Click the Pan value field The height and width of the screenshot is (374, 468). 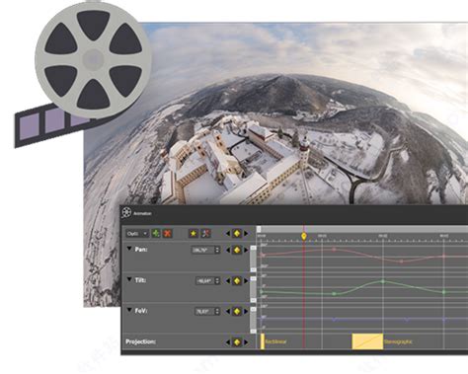[x=202, y=250]
